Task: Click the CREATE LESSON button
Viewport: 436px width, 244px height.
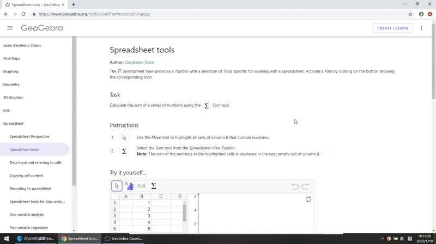Action: (392, 28)
